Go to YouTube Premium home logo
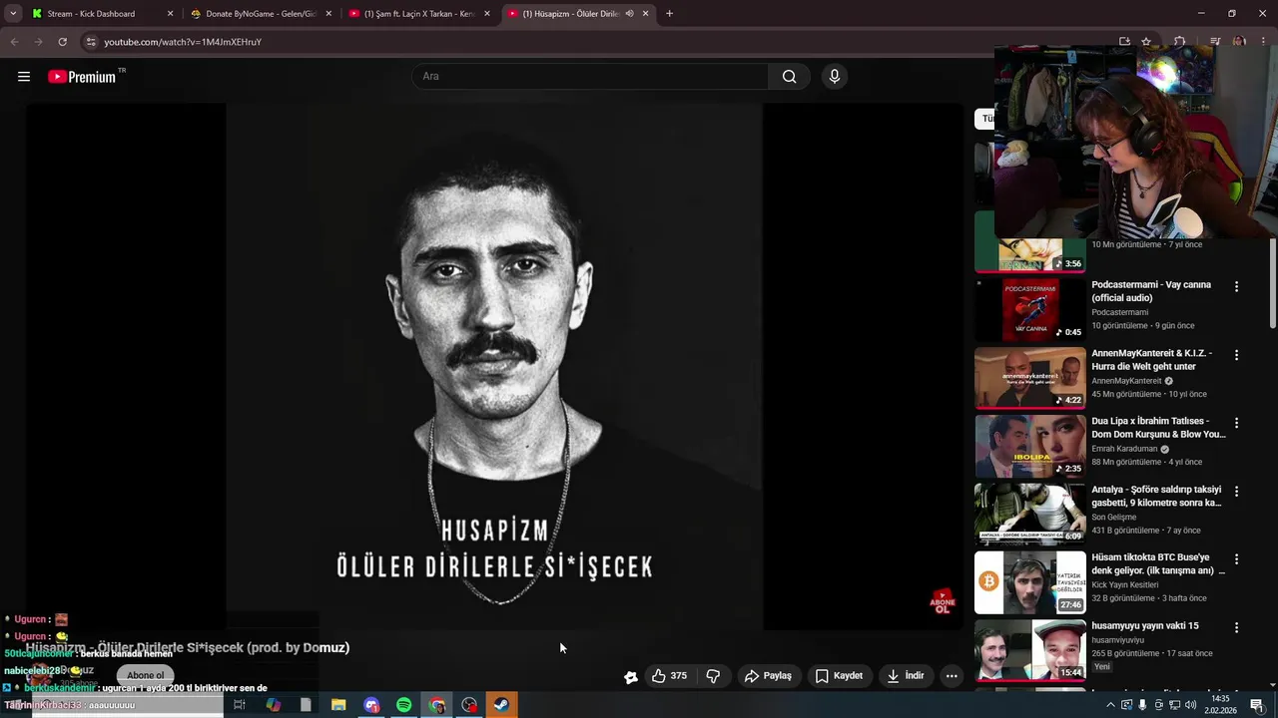Viewport: 1278px width, 718px height. pos(84,77)
